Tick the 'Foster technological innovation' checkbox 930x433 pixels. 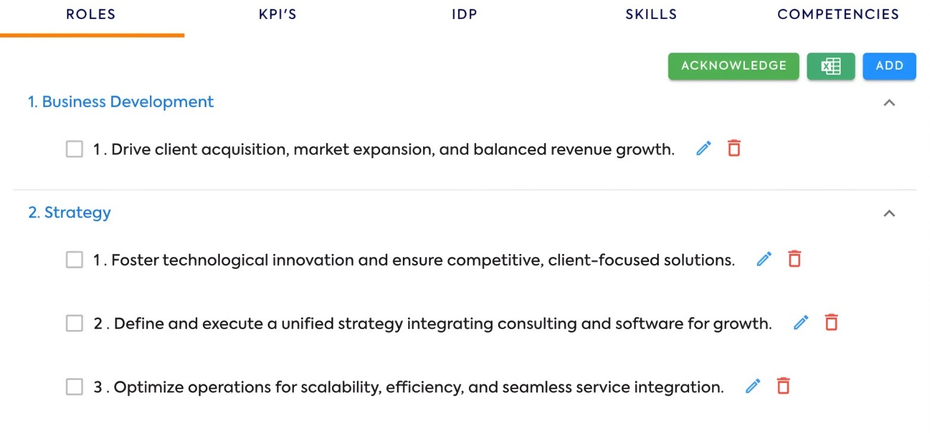(x=74, y=260)
